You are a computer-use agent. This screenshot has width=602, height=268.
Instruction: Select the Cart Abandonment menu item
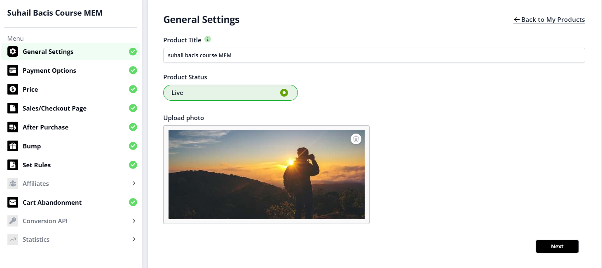70,202
